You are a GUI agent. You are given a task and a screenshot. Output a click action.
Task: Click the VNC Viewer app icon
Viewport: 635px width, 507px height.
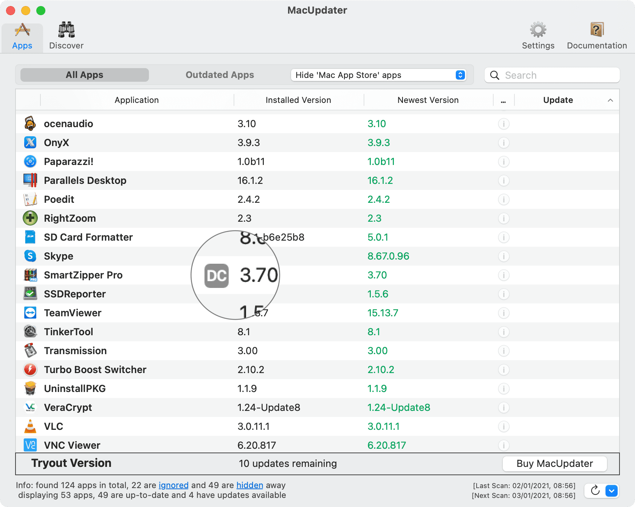30,445
